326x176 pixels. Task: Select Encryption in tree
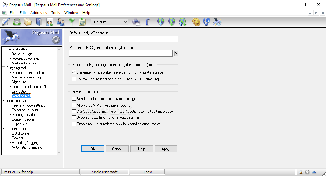pos(20,91)
